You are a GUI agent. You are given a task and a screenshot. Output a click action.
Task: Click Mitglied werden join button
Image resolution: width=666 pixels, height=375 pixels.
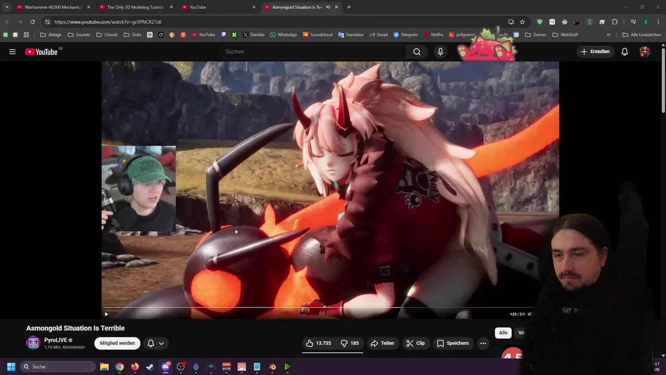point(118,343)
